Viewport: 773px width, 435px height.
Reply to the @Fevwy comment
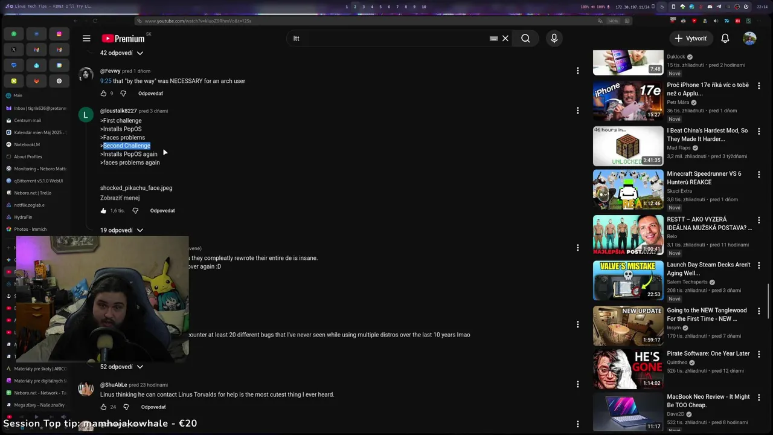(x=150, y=94)
